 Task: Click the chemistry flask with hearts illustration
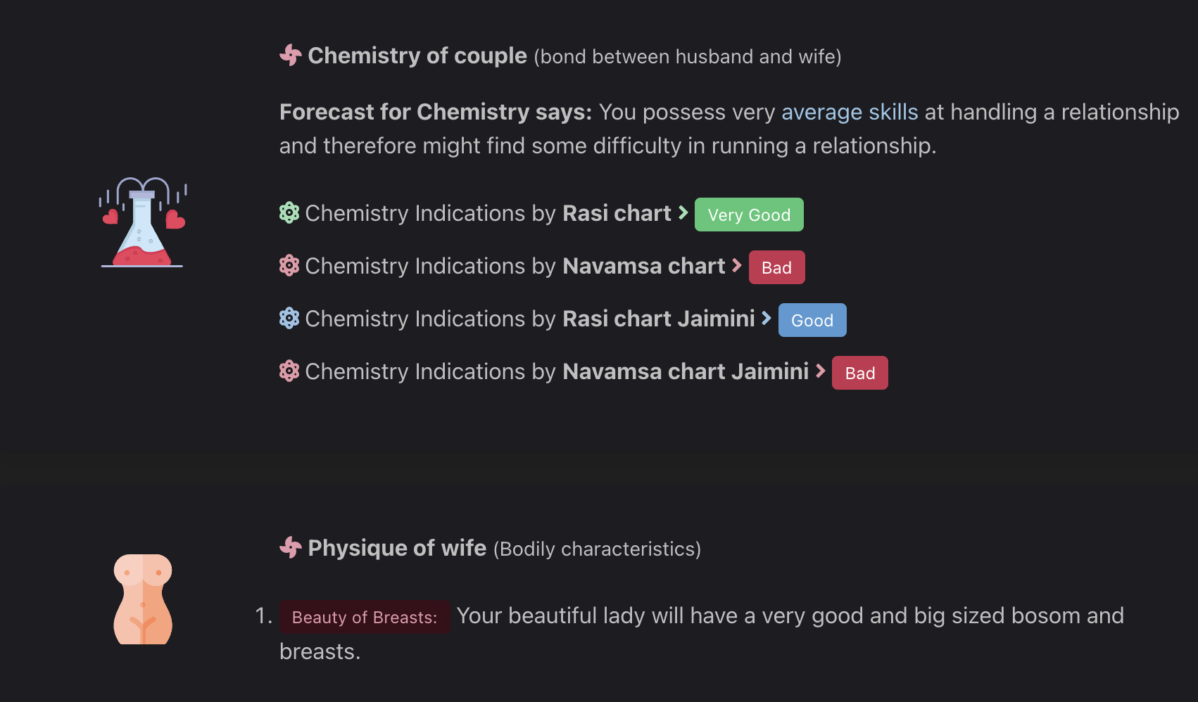(x=143, y=222)
